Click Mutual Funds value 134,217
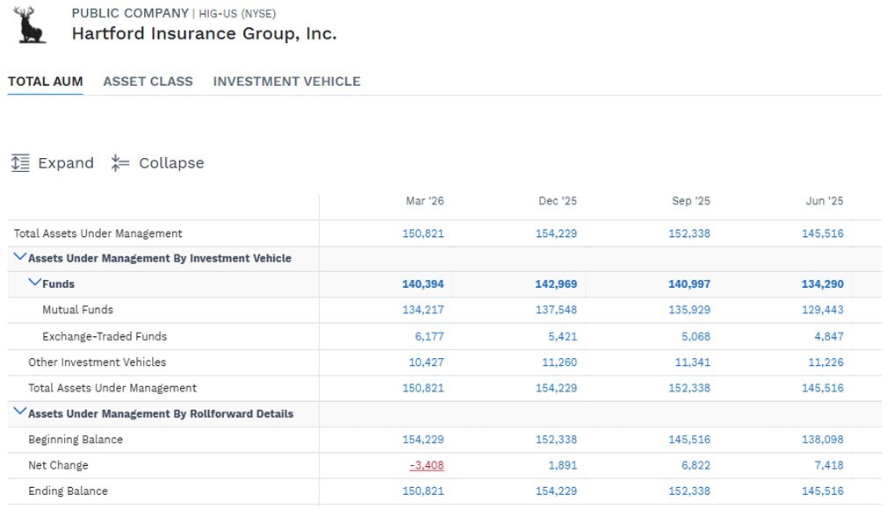Image resolution: width=887 pixels, height=509 pixels. pos(423,310)
